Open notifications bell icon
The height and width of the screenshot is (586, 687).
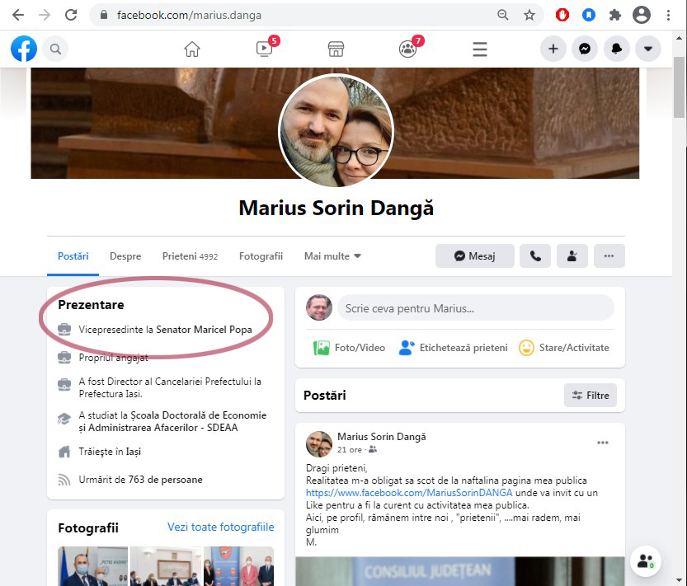pos(616,49)
